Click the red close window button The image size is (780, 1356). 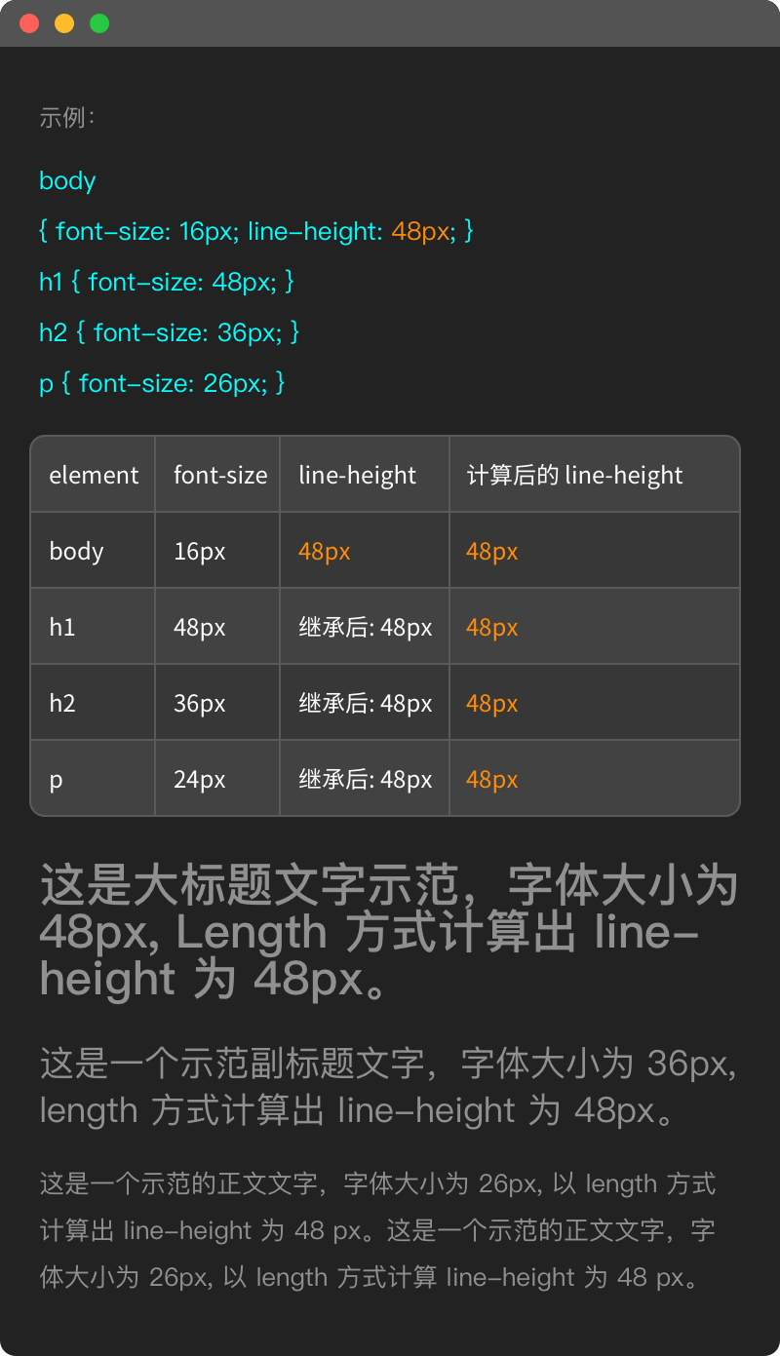[x=29, y=23]
